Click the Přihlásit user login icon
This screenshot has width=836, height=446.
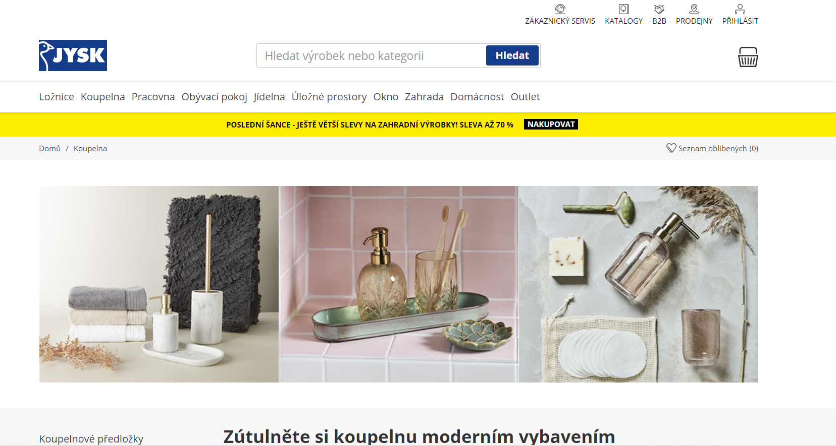(x=740, y=9)
